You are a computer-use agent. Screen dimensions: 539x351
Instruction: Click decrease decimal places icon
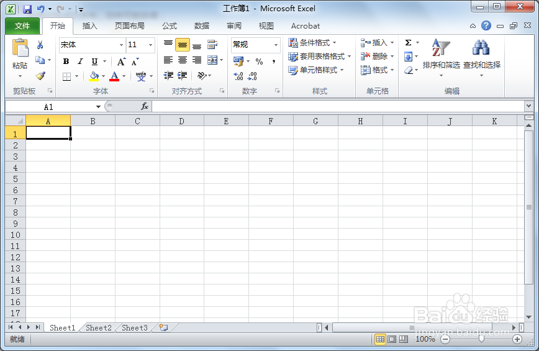coord(252,76)
